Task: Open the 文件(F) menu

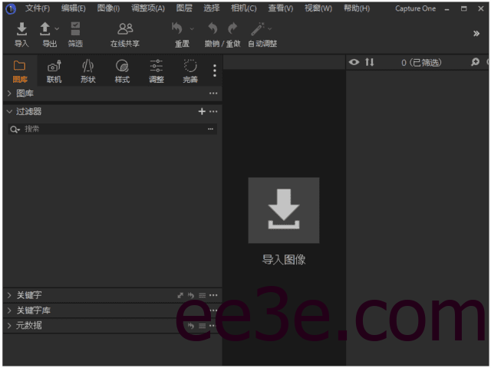Action: [38, 8]
